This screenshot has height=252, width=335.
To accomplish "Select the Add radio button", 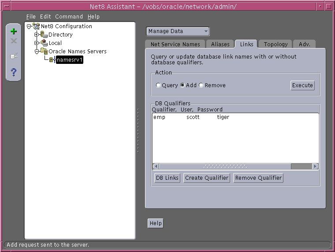I will [x=182, y=85].
